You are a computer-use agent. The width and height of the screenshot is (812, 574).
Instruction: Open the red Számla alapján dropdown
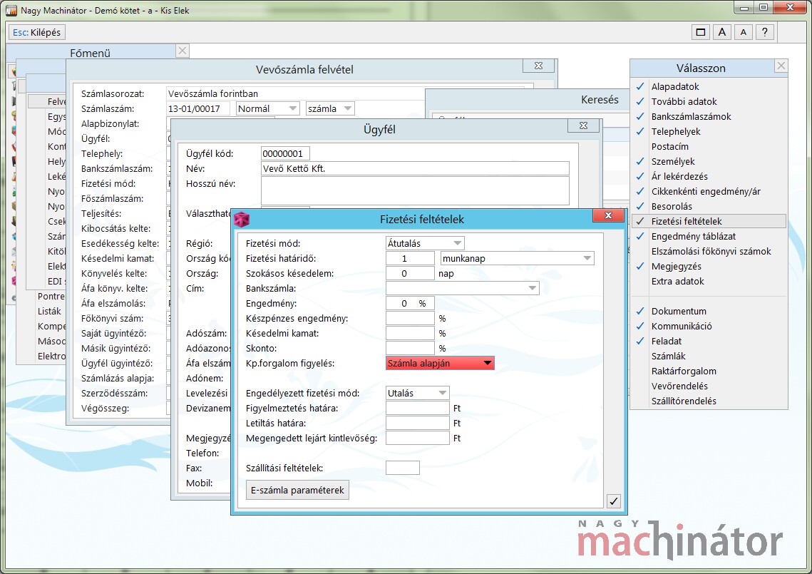pos(440,363)
